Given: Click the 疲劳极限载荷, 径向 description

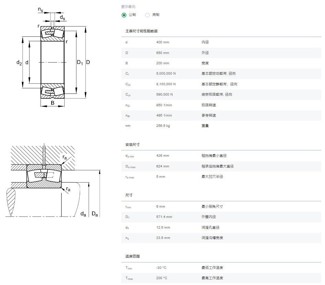Looking at the screenshot, I should pos(217,95).
